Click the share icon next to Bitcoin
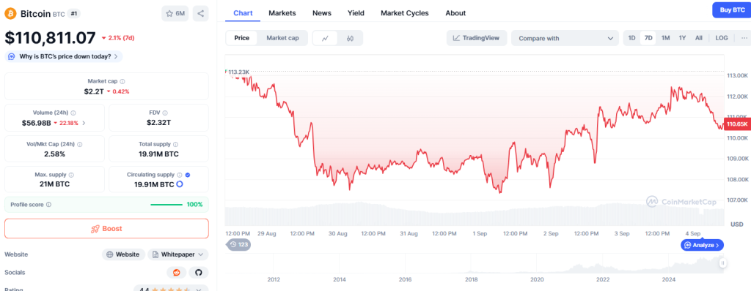Viewport: 751px width, 291px height. (x=201, y=13)
